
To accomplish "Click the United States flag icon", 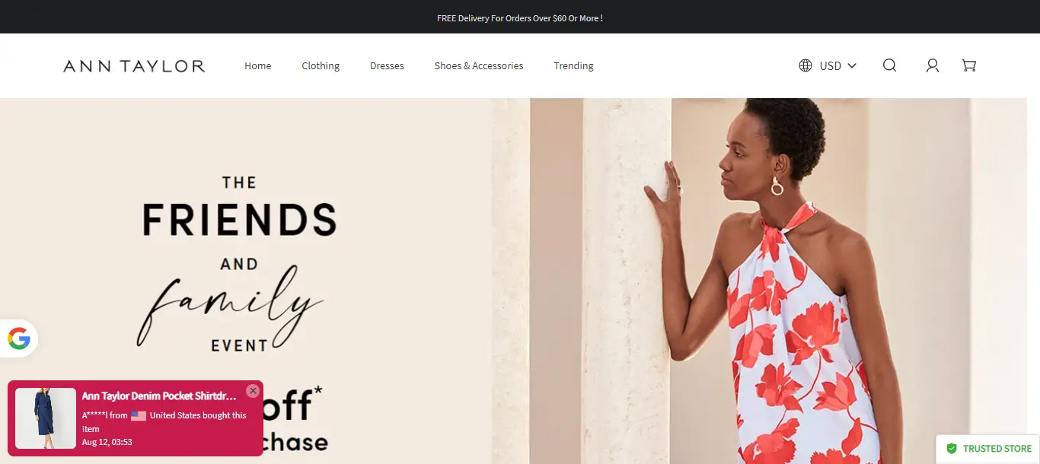I will coord(139,415).
